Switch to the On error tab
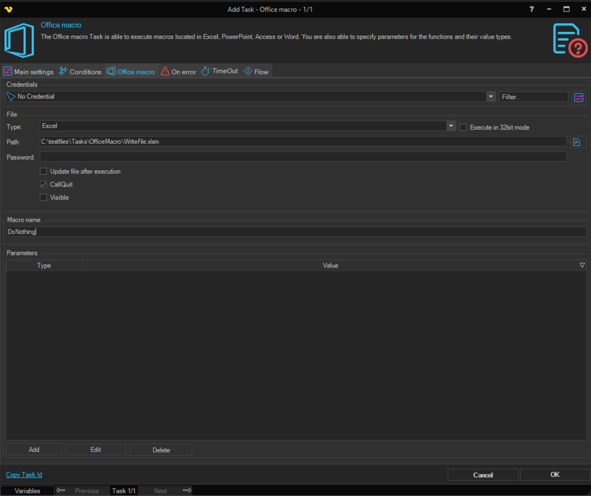The height and width of the screenshot is (496, 591). click(179, 72)
